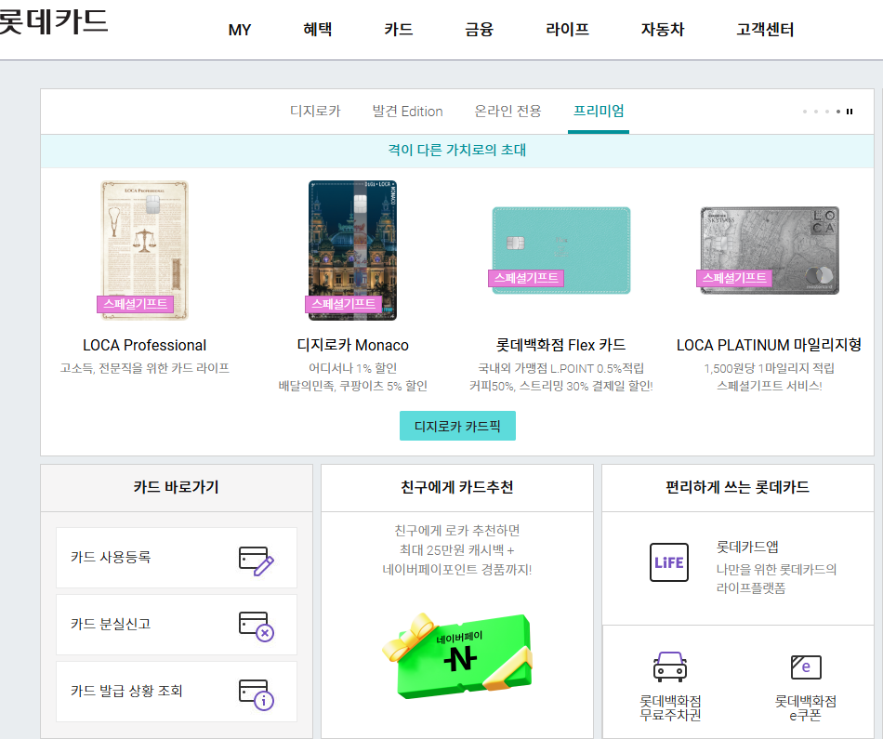Pause the card carousel autoplay

click(850, 112)
